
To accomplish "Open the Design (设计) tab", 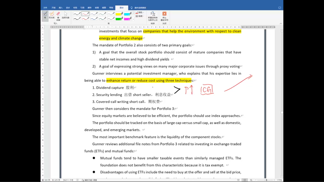I will point(68,8).
